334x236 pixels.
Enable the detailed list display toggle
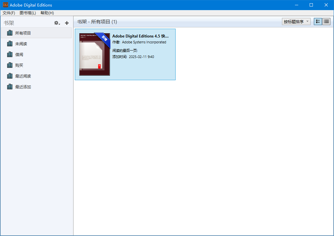click(x=326, y=22)
